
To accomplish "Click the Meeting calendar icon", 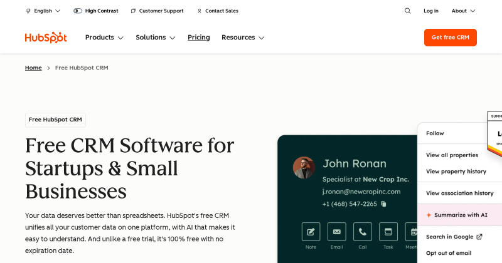I will 412,232.
